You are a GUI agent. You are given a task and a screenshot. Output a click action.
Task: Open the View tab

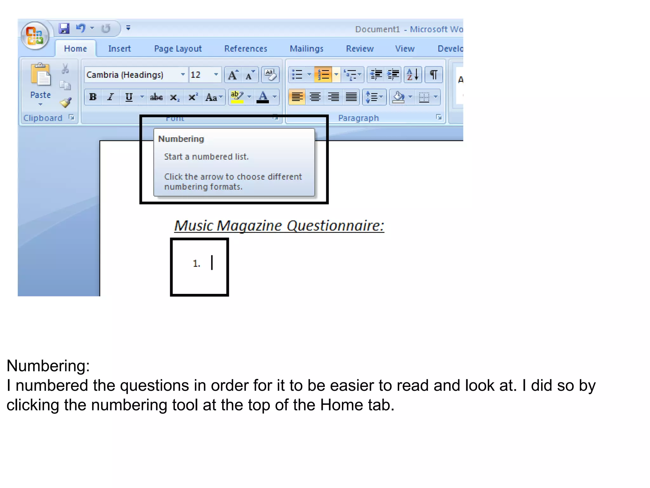[x=405, y=49]
